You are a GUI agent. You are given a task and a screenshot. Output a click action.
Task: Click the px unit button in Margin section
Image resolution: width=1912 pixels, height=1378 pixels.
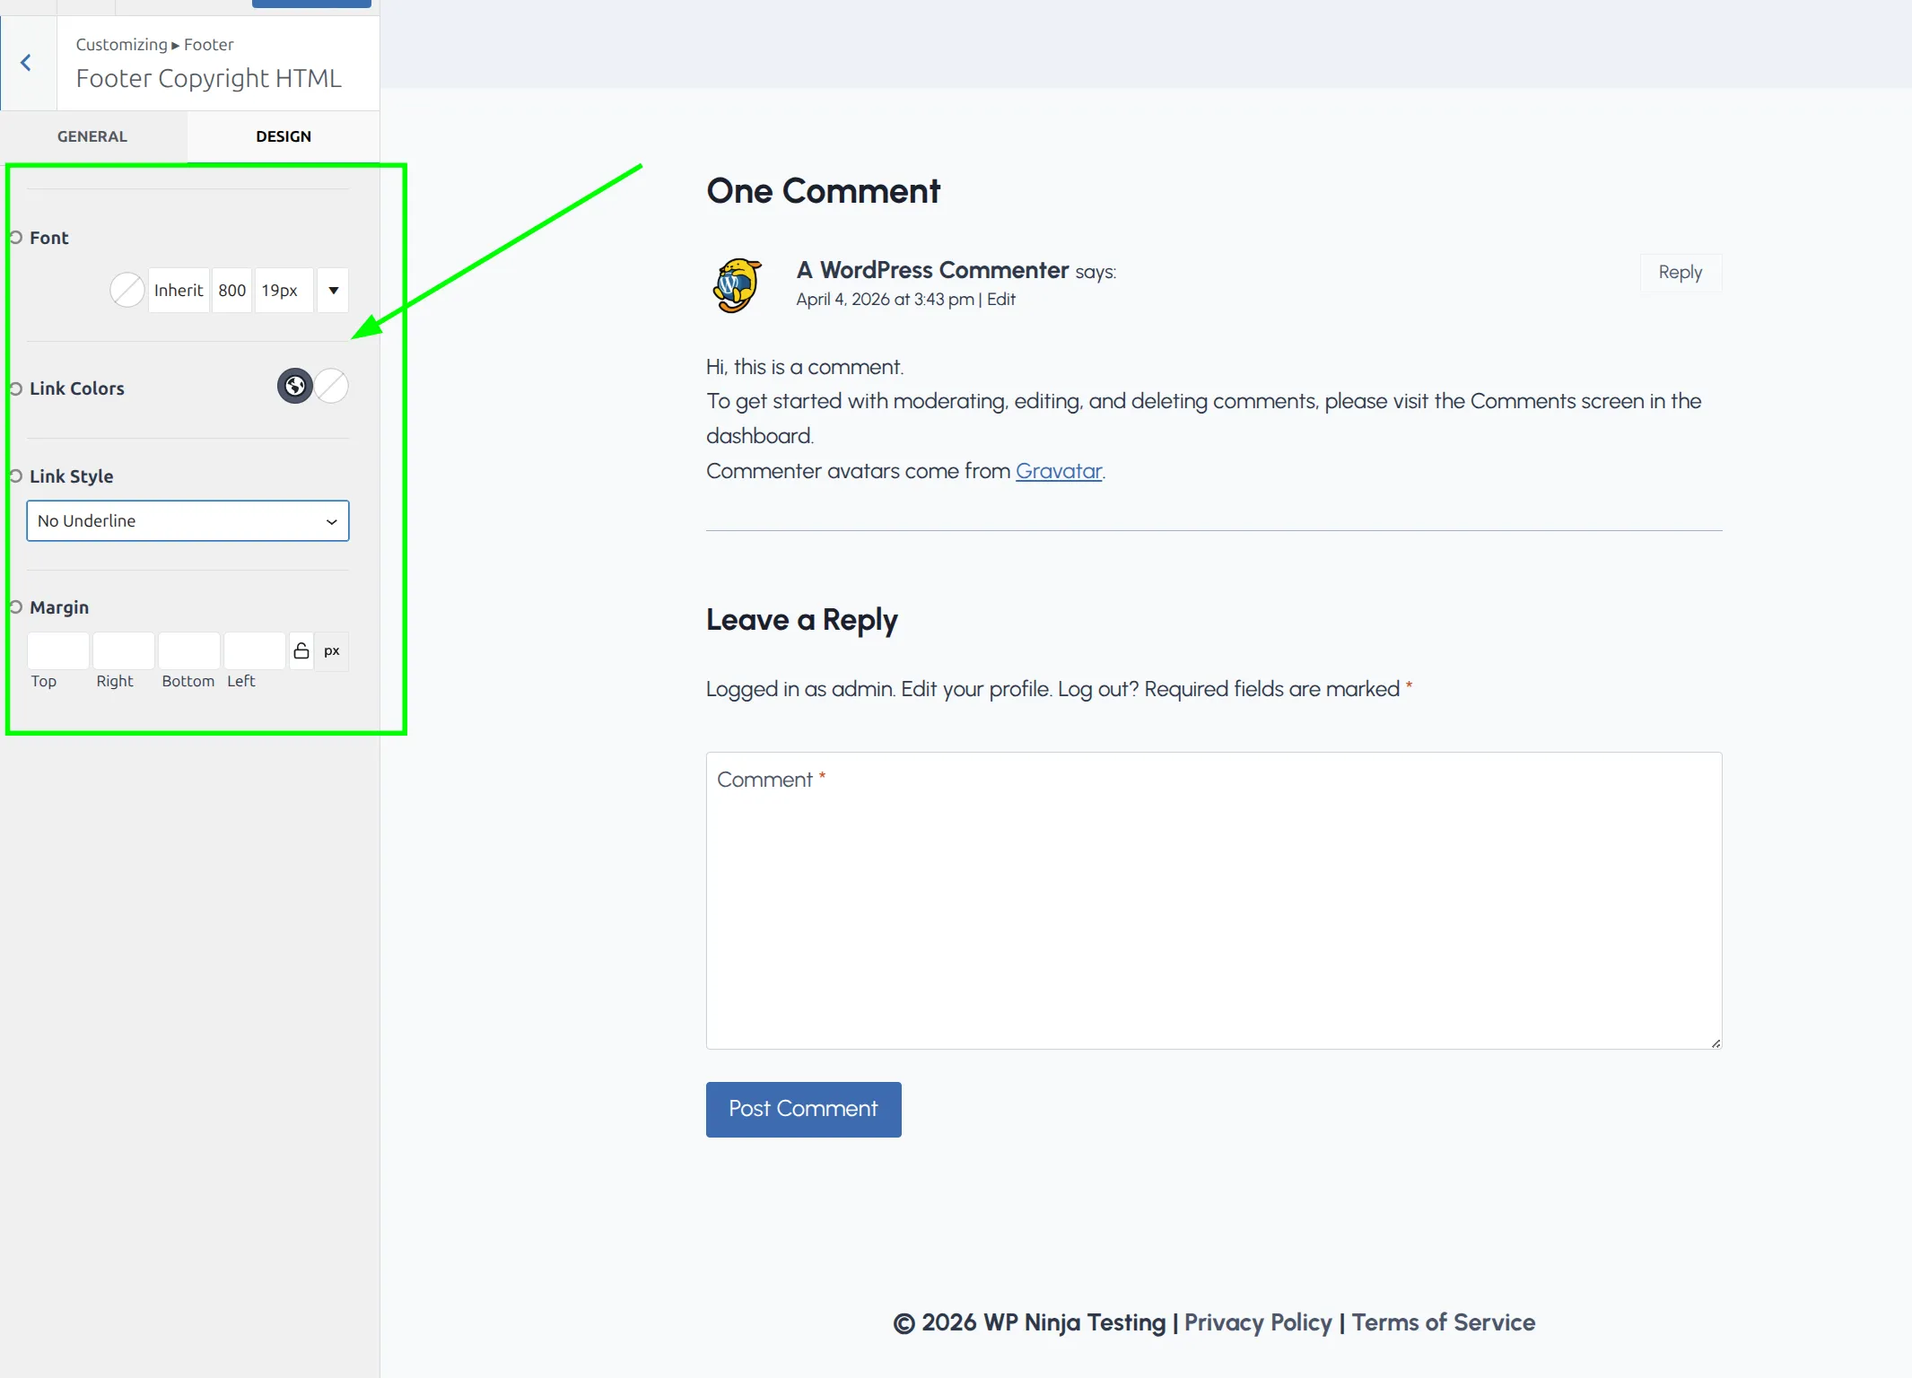coord(332,650)
